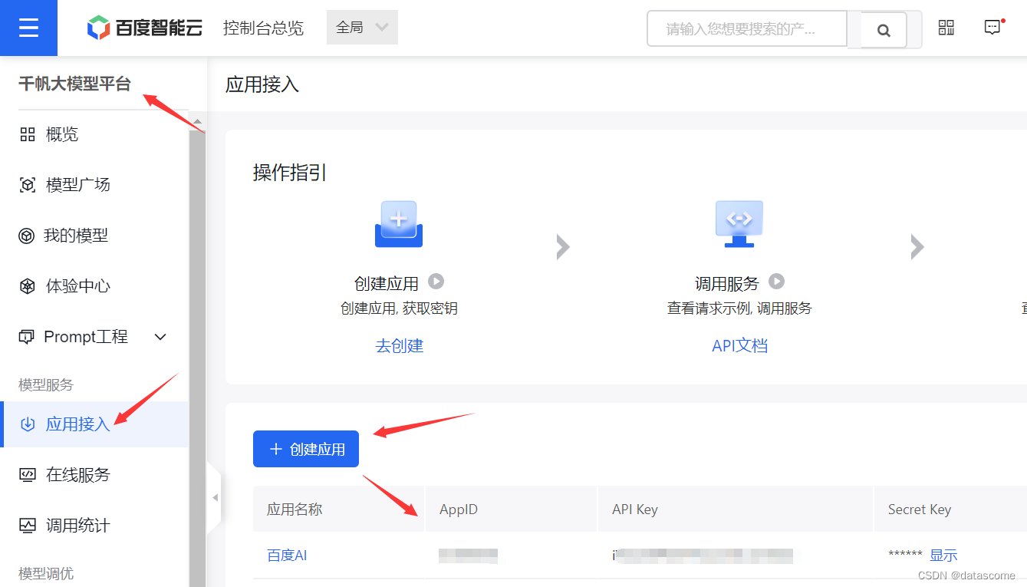The height and width of the screenshot is (587, 1027).
Task: Click the 在线服务 code icon
Action: 28,475
